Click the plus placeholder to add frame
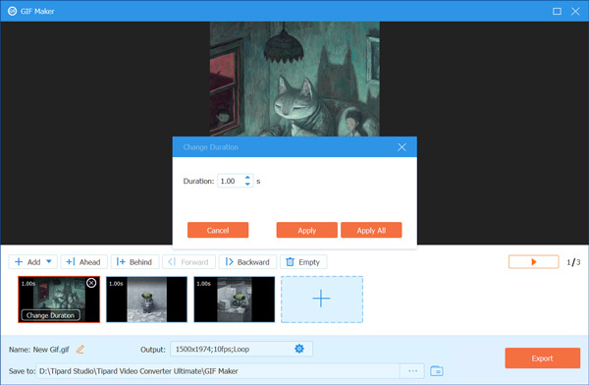Screen dimensions: 589x385 [322, 300]
